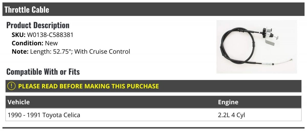The image size is (307, 131).
Task: Click the SKU number W0138-C588381
Action: [x=50, y=35]
